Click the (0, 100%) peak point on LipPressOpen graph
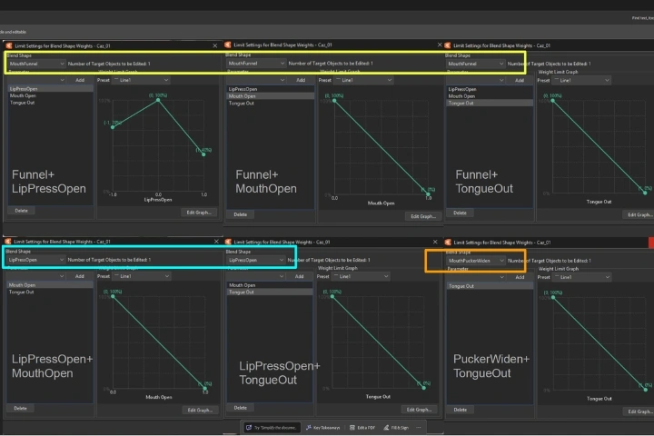Screen dimensions: 654x436 [158, 100]
